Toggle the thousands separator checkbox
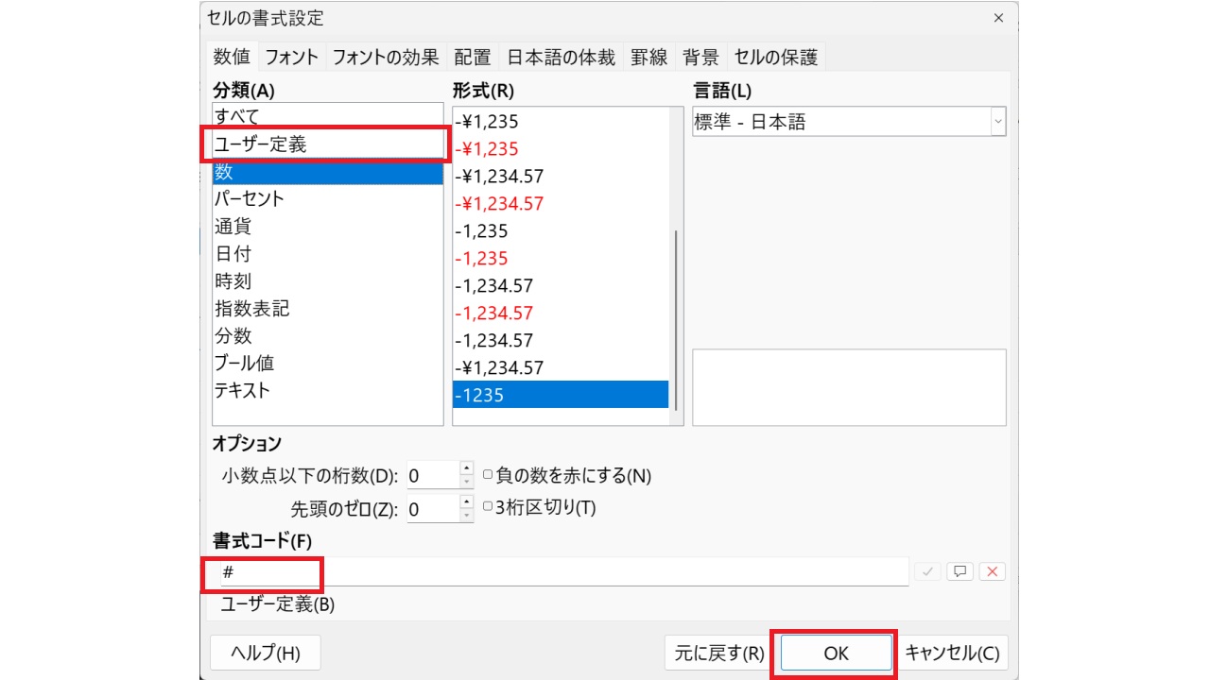 [488, 507]
